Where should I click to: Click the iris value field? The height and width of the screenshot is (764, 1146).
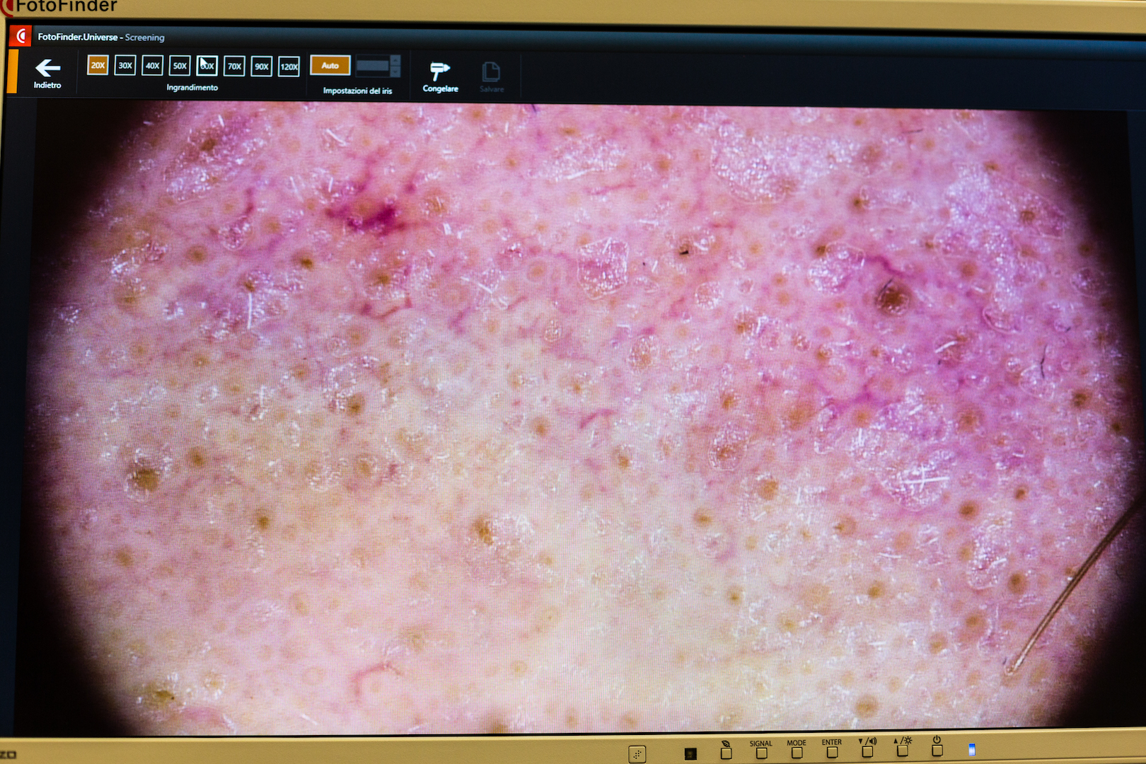373,66
